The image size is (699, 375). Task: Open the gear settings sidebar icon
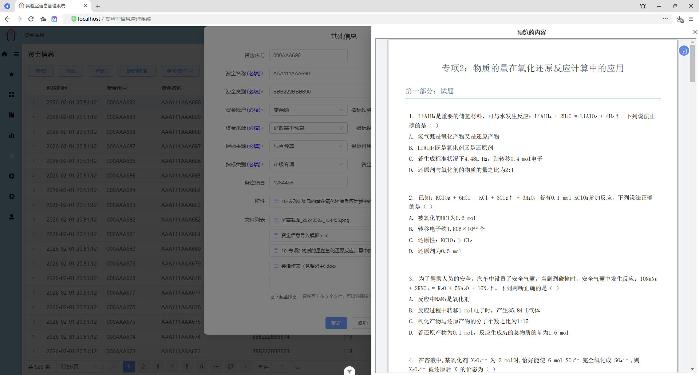[x=12, y=196]
